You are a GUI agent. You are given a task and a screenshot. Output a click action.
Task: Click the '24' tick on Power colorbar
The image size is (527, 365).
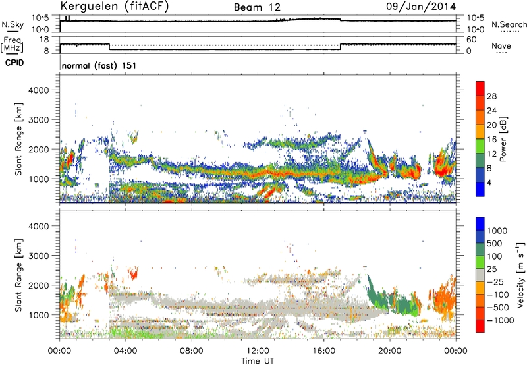(x=491, y=111)
